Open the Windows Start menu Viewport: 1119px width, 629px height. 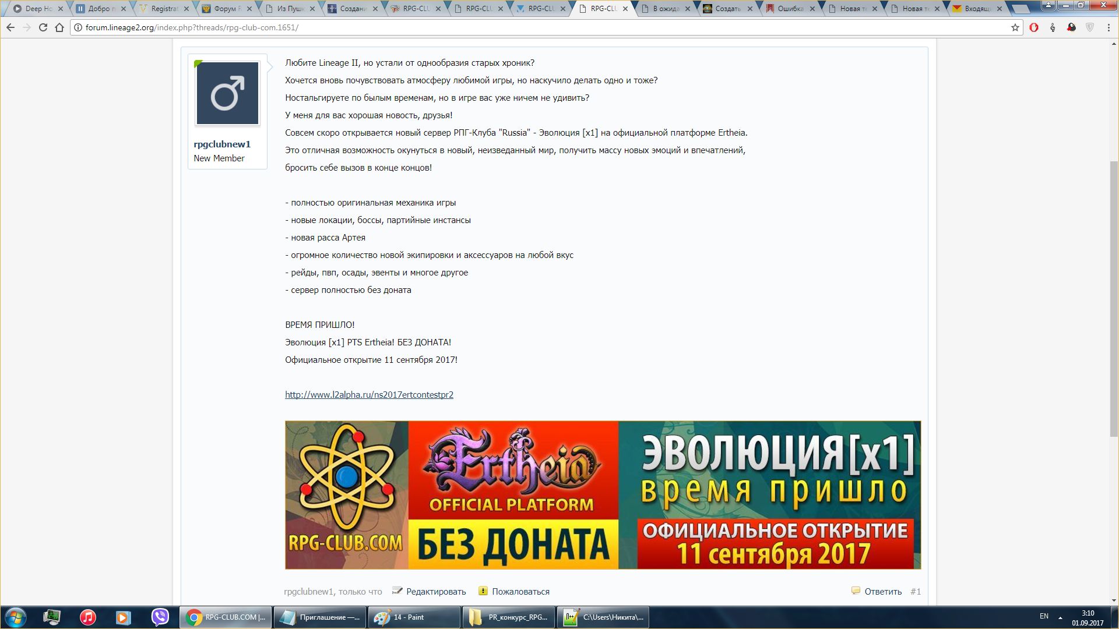coord(16,617)
